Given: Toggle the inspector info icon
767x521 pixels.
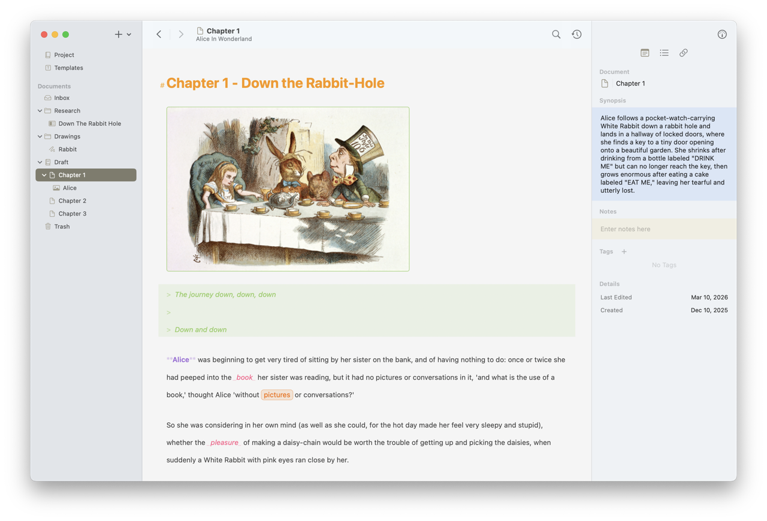Looking at the screenshot, I should pyautogui.click(x=722, y=35).
